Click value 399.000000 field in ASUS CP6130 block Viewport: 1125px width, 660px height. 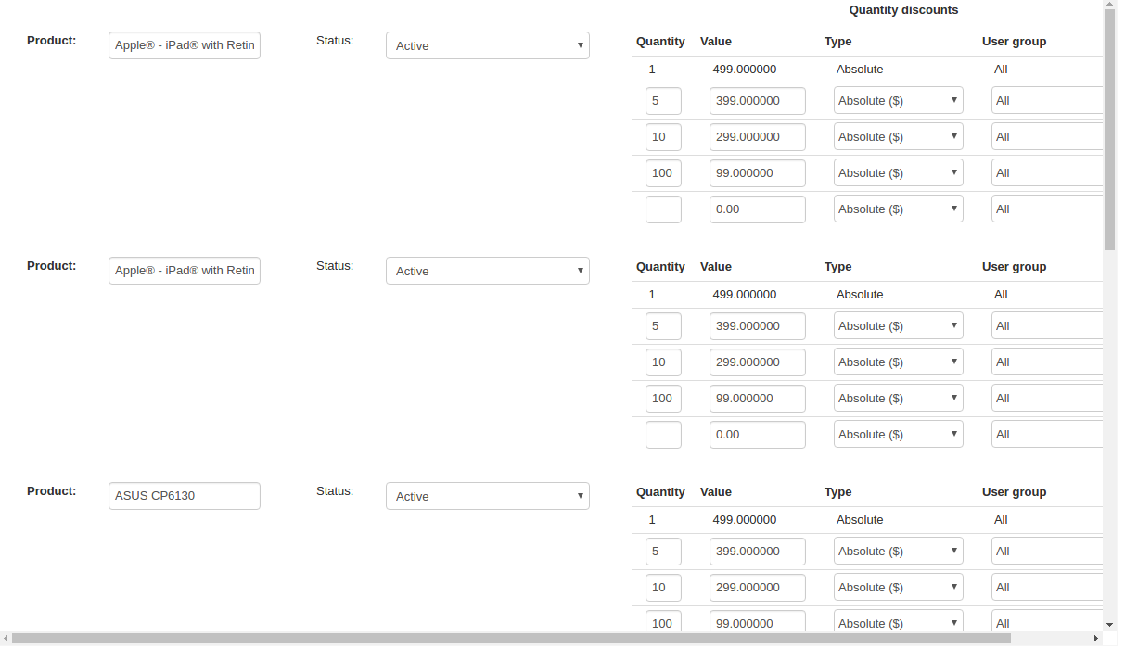coord(758,551)
